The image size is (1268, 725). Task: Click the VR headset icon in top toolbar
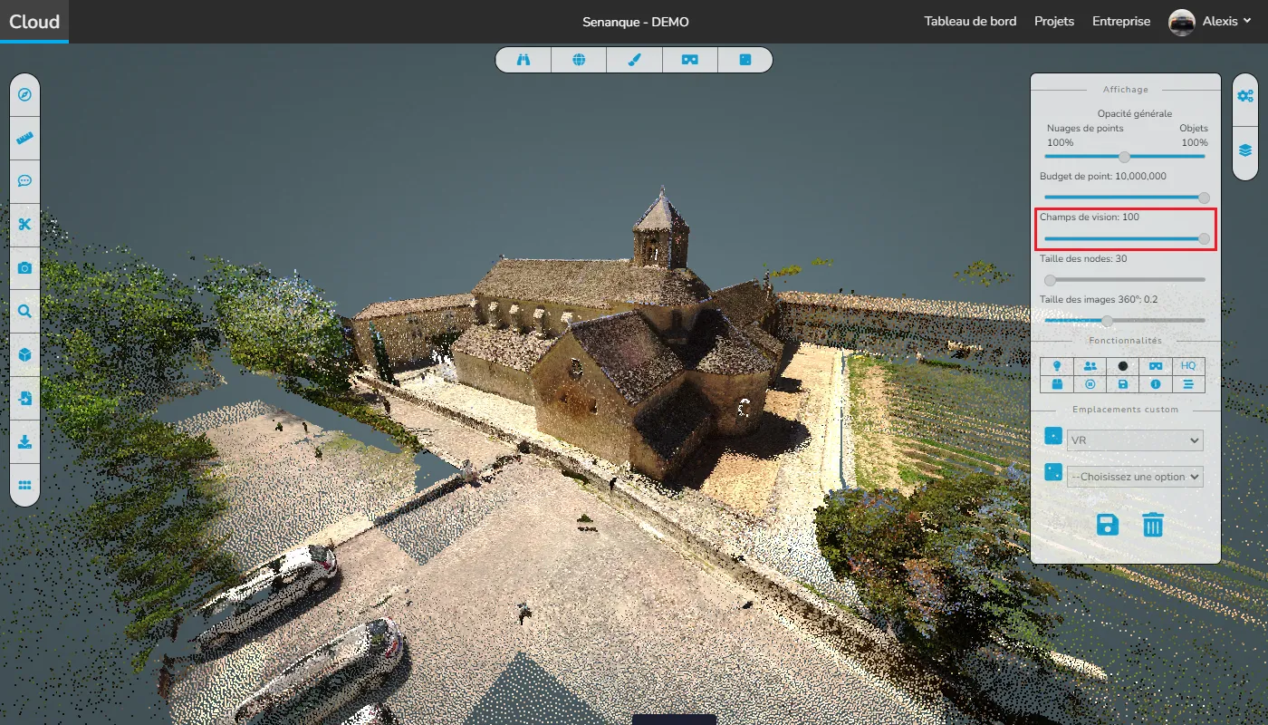click(x=690, y=60)
